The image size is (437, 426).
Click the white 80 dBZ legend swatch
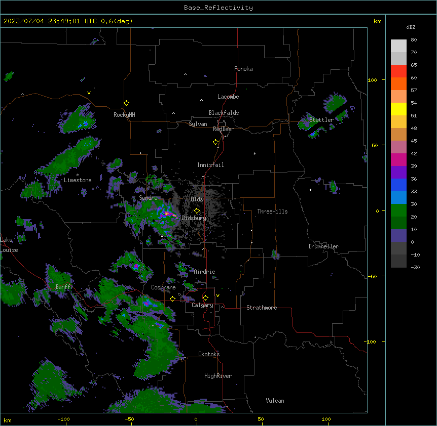[x=398, y=46]
